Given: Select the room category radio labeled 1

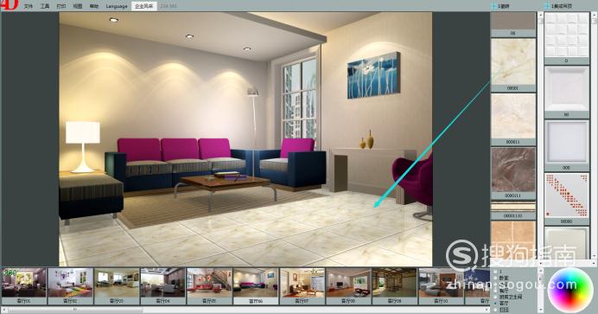Looking at the screenshot, I should (495, 272).
